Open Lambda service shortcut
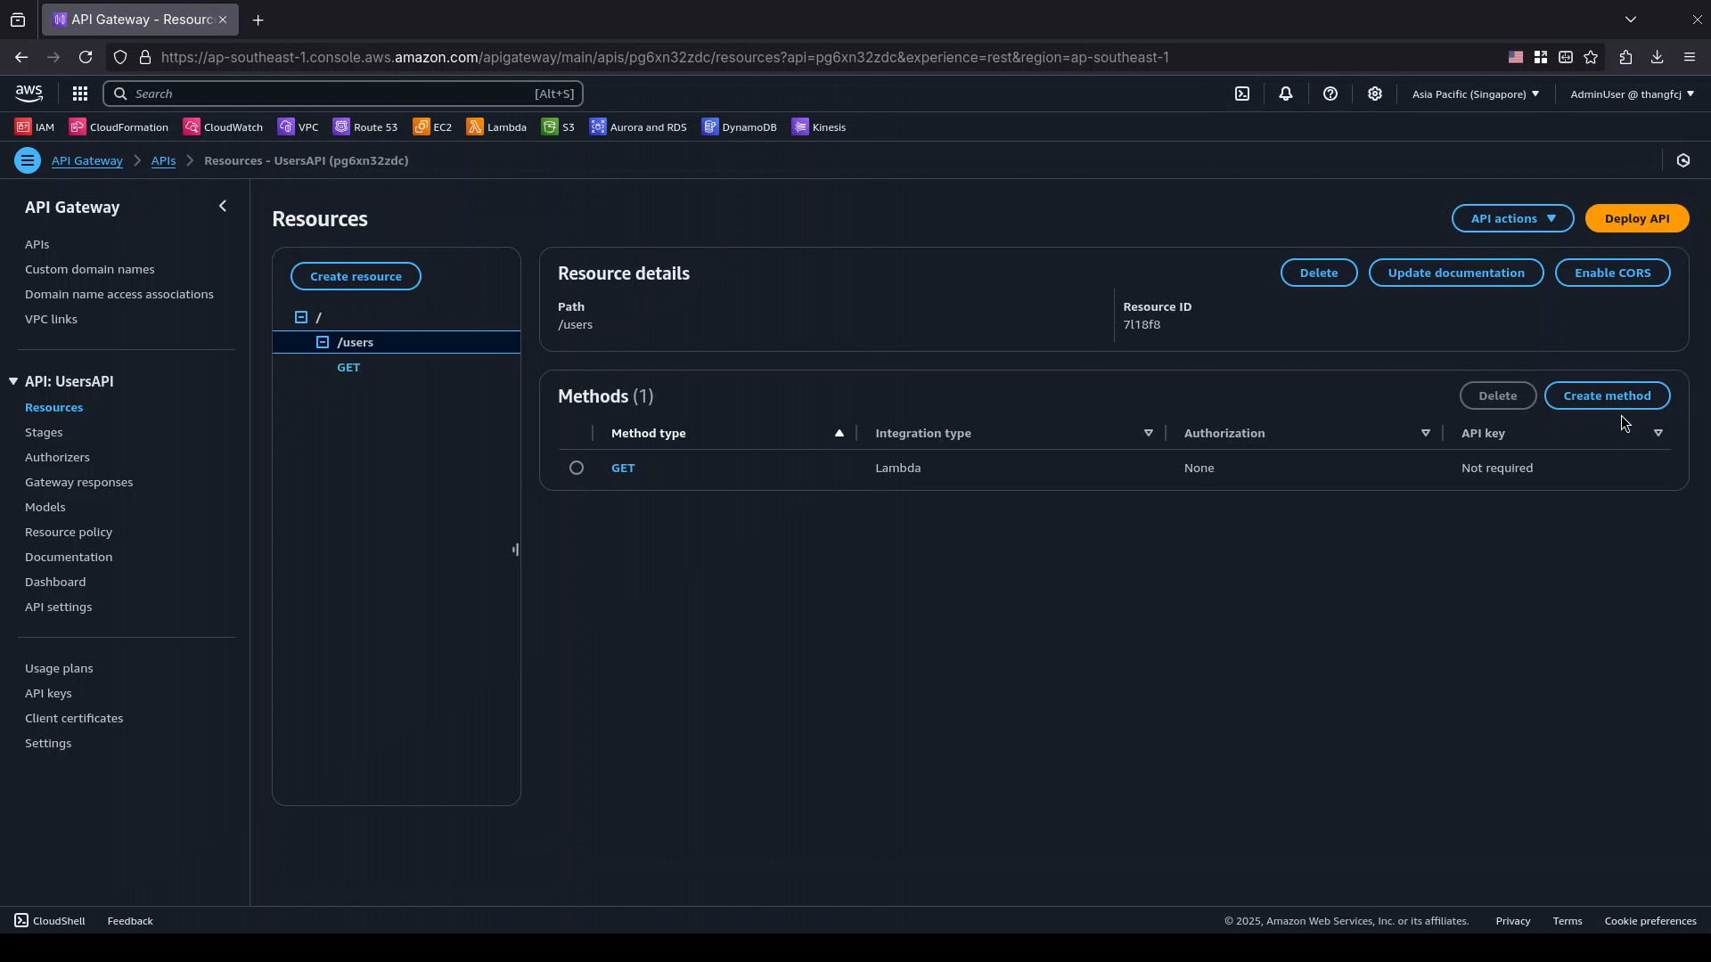The image size is (1711, 962). (496, 127)
